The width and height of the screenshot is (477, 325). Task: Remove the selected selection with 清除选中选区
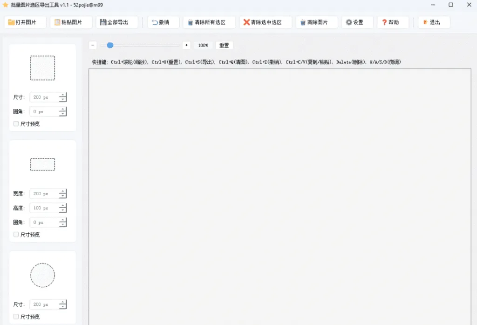click(x=266, y=22)
